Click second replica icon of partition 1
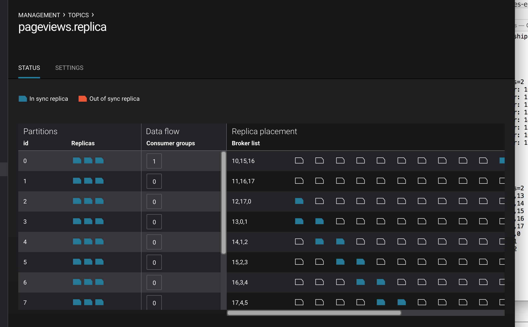This screenshot has height=327, width=528. click(88, 181)
